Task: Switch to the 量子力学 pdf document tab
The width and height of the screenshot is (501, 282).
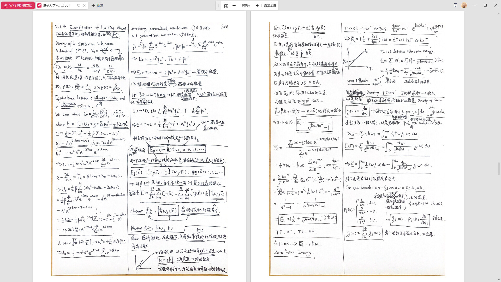Action: [x=57, y=5]
